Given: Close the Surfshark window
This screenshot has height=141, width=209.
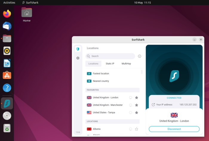Looking at the screenshot, I should click(x=201, y=40).
